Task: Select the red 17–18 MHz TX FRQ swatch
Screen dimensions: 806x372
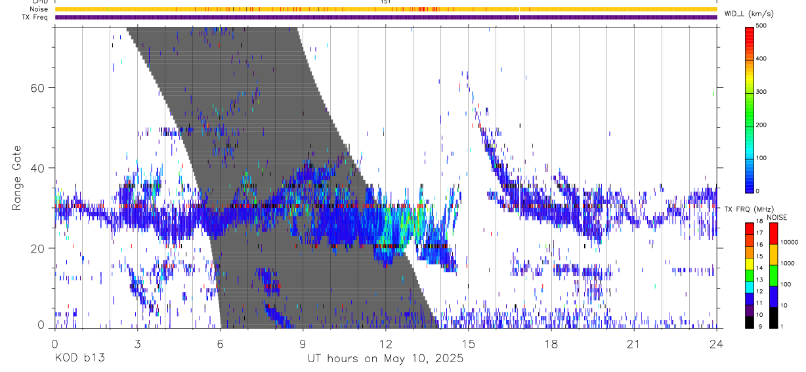Action: click(x=750, y=228)
